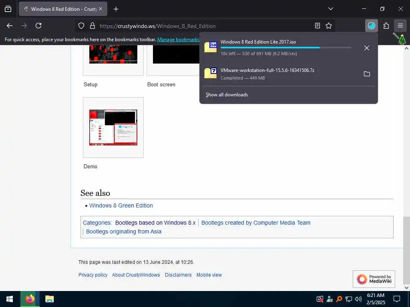Open a new browser tab
Viewport: 410px width, 307px height.
click(x=116, y=9)
